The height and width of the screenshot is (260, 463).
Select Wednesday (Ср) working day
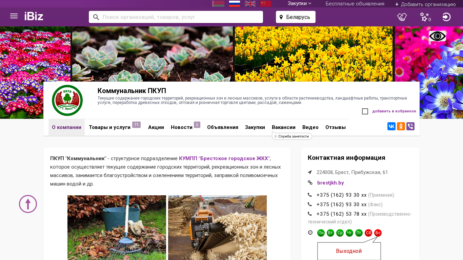(340, 233)
